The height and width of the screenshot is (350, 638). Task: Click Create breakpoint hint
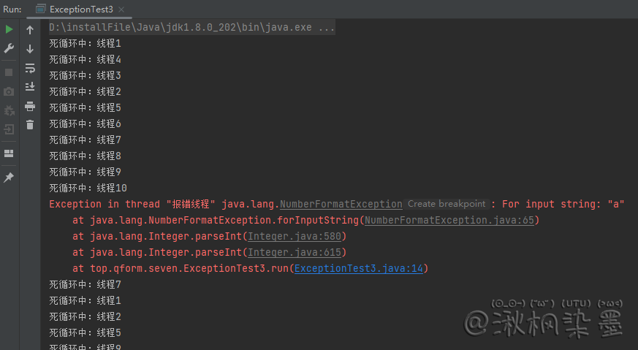click(446, 205)
